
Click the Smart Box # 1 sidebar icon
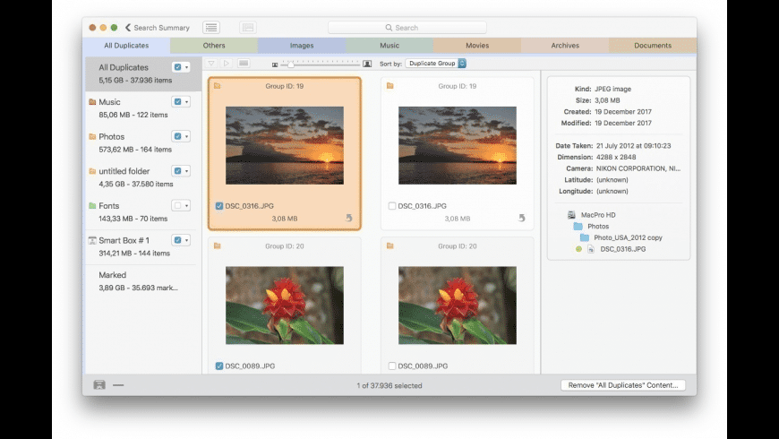point(92,240)
